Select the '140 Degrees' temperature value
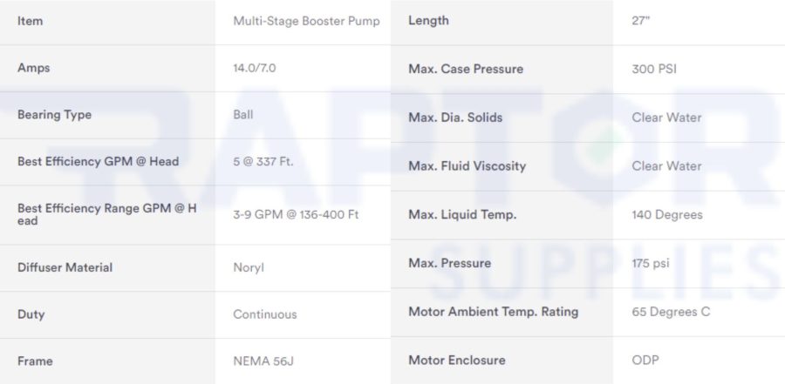 667,214
